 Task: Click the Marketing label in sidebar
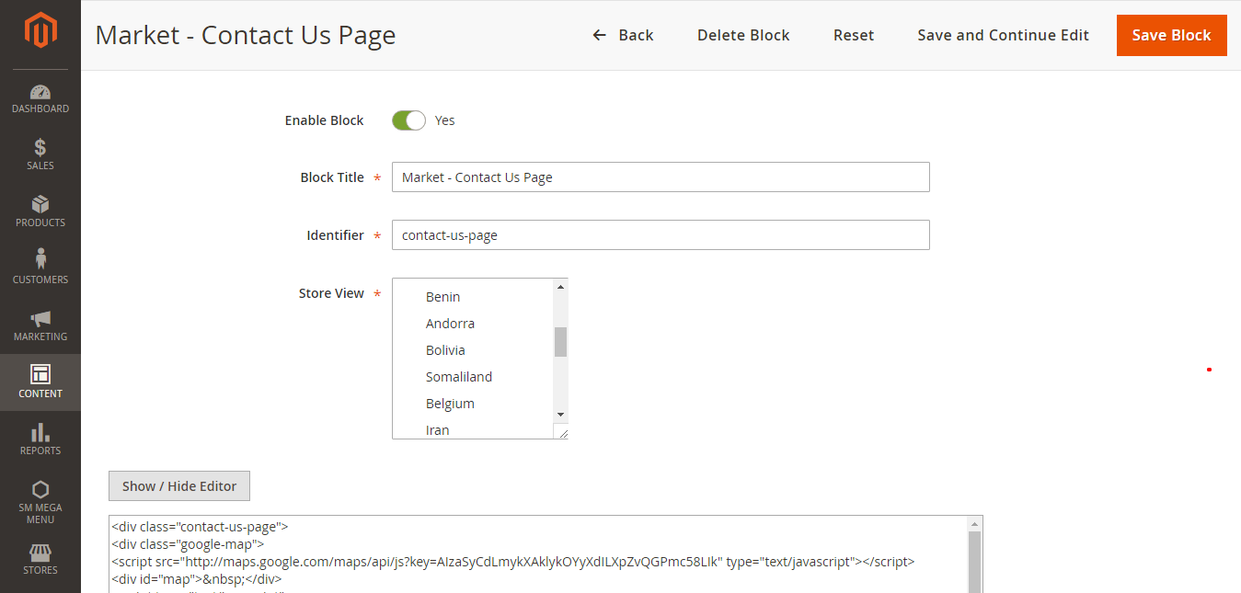coord(40,336)
